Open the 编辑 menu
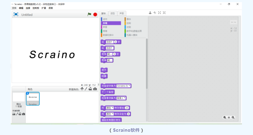Image resolution: width=253 pixels, height=135 pixels. point(21,8)
